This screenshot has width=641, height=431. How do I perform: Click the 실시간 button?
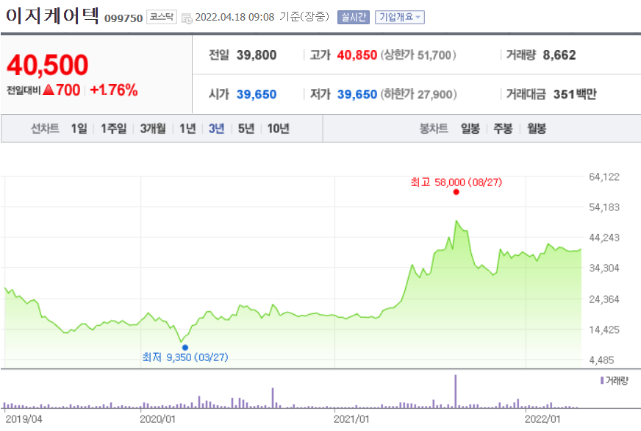(x=353, y=17)
